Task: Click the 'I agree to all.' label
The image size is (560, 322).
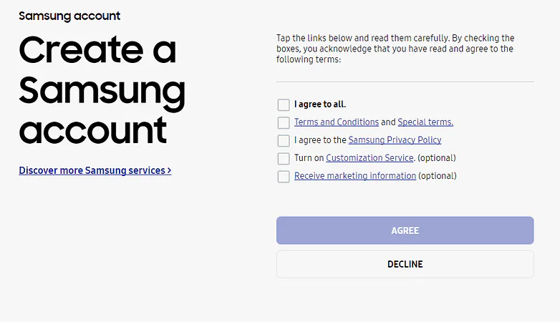Action: [320, 104]
